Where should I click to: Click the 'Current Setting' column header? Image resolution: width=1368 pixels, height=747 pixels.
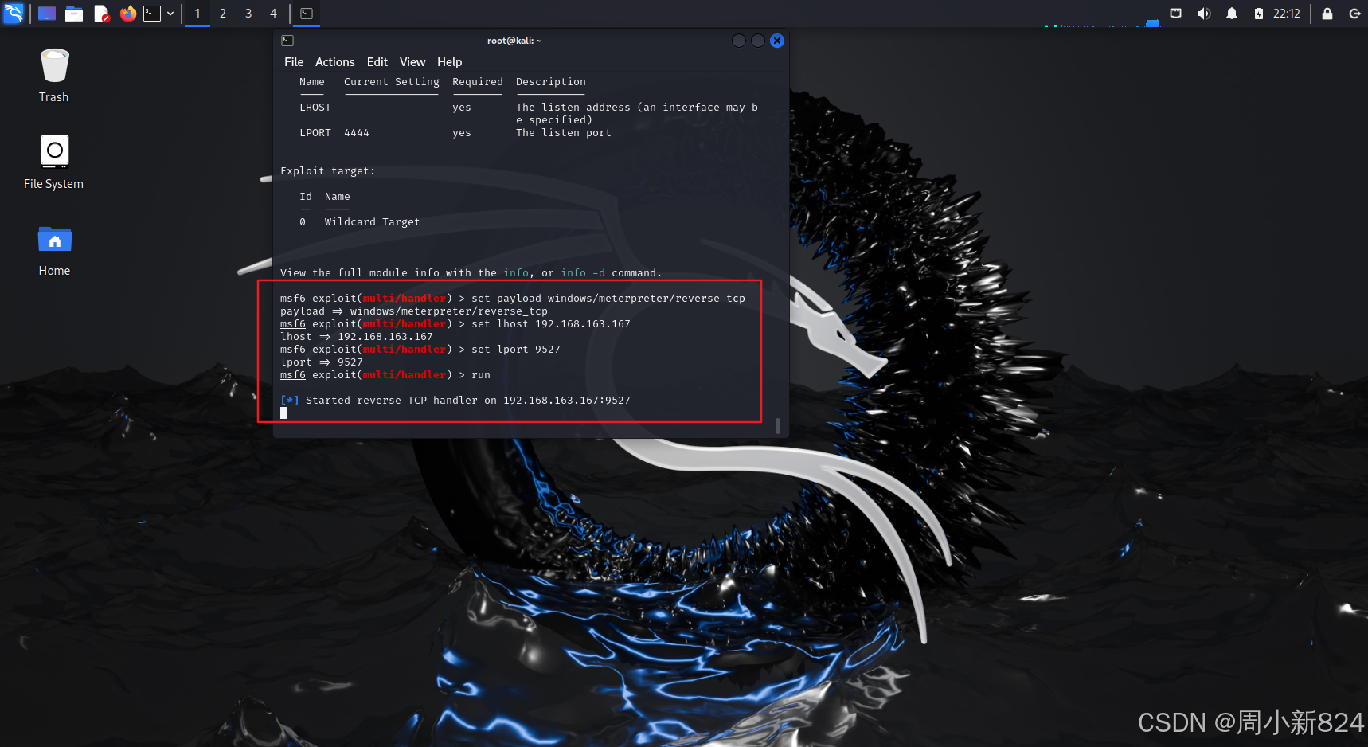[392, 82]
